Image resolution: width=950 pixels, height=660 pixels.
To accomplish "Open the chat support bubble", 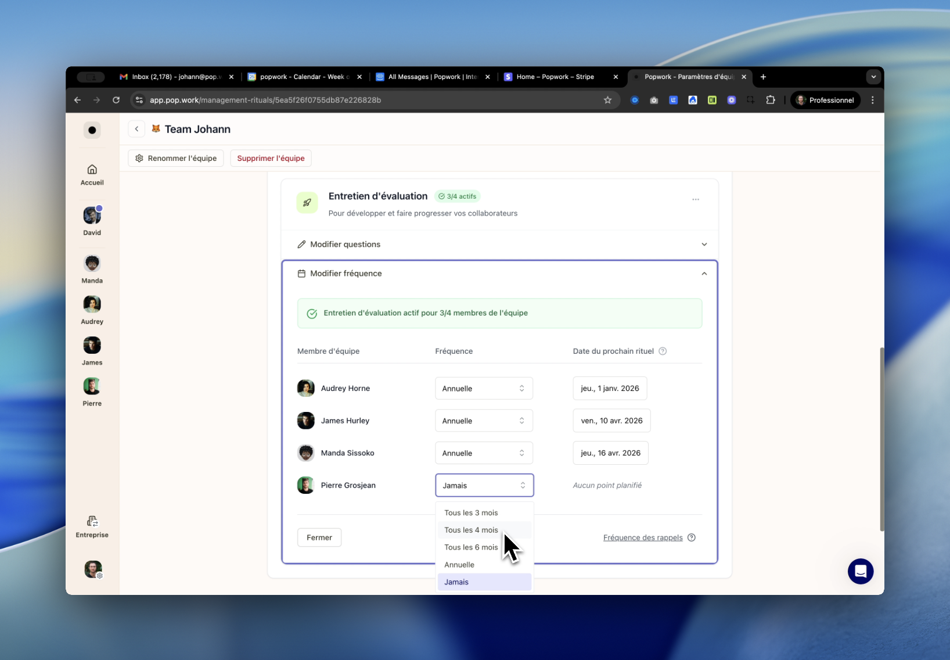I will point(861,571).
